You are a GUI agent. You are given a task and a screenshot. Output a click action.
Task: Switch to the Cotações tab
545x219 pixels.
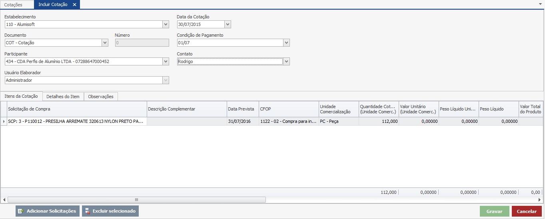pyautogui.click(x=13, y=5)
